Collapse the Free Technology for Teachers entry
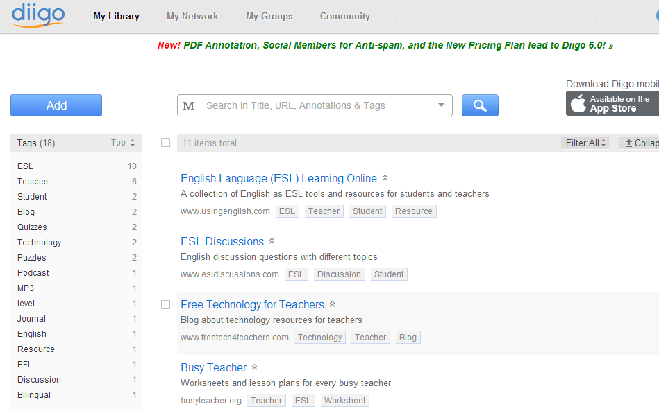This screenshot has height=411, width=659. point(333,304)
